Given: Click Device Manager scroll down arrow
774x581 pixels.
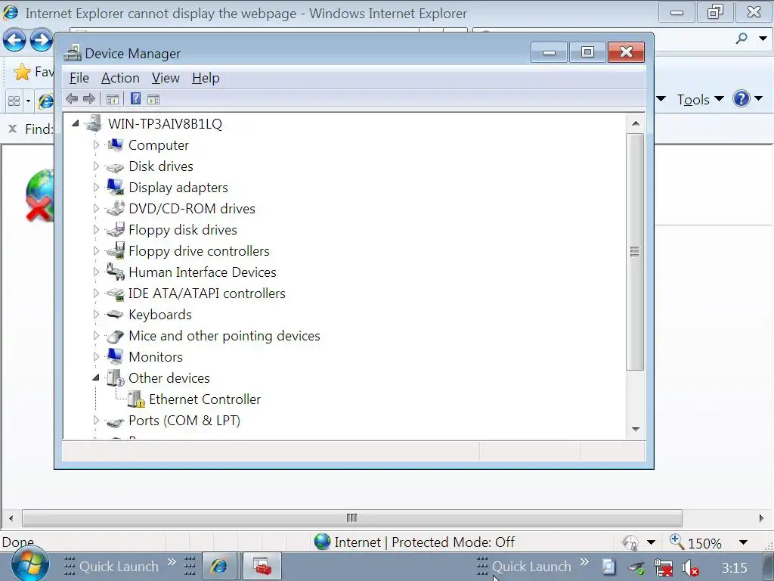Looking at the screenshot, I should point(636,430).
